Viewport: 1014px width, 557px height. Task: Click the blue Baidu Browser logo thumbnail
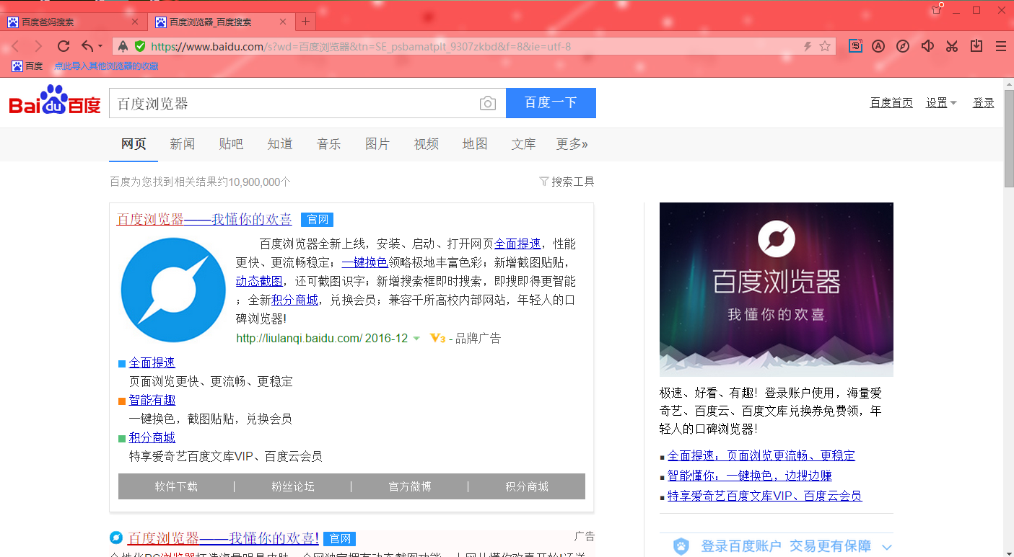(173, 290)
